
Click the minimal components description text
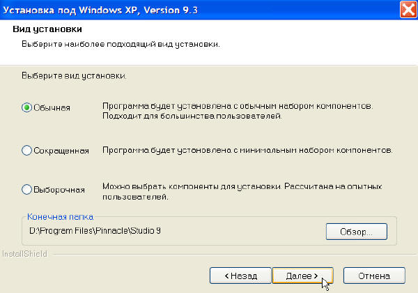[247, 150]
